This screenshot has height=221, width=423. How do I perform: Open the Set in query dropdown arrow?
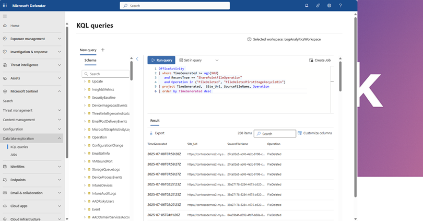(x=217, y=60)
